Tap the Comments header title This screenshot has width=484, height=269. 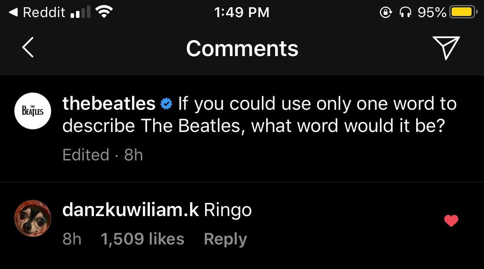point(242,48)
